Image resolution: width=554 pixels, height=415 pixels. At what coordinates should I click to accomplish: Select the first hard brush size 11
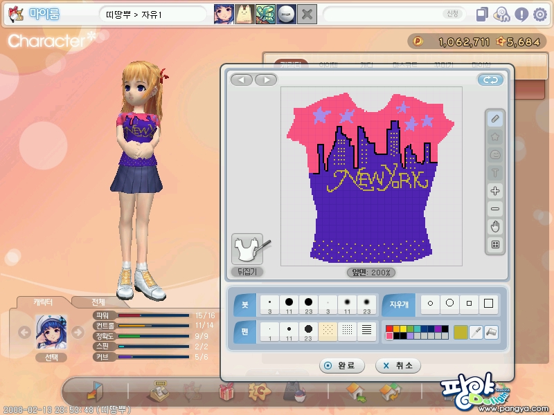[289, 304]
